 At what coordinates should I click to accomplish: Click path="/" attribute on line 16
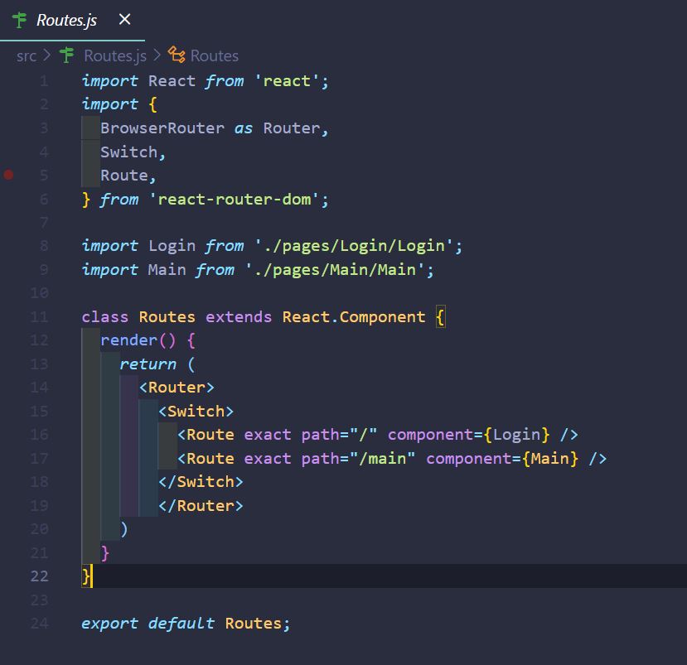point(339,435)
